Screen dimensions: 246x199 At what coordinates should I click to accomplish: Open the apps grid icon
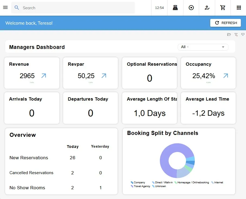[x=239, y=8]
